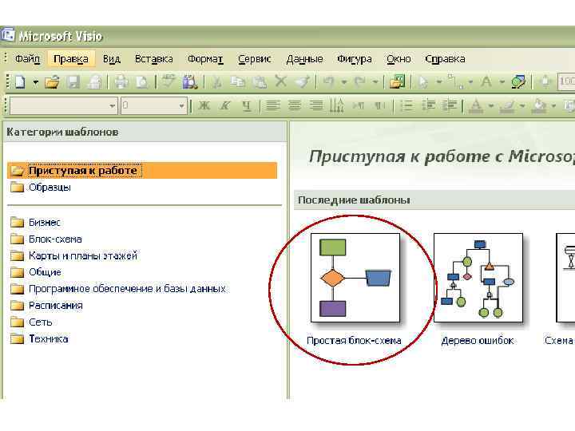Viewport: 575px width, 431px height.
Task: Click the Paste icon
Action: click(260, 82)
